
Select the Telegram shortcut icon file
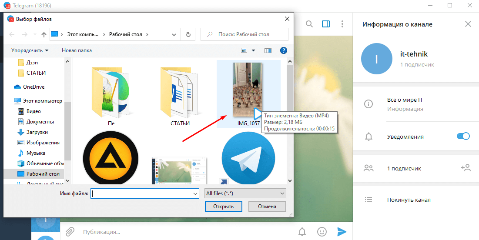click(x=248, y=158)
